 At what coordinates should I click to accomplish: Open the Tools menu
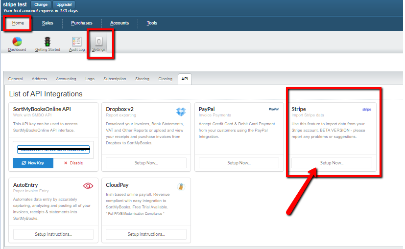152,23
